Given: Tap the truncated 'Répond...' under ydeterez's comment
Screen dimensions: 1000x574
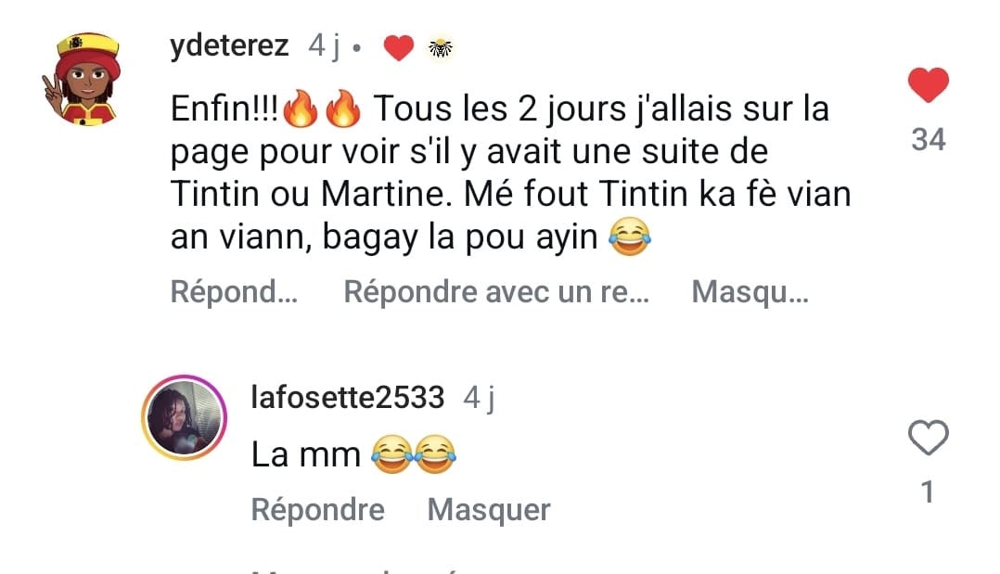Looking at the screenshot, I should point(234,292).
